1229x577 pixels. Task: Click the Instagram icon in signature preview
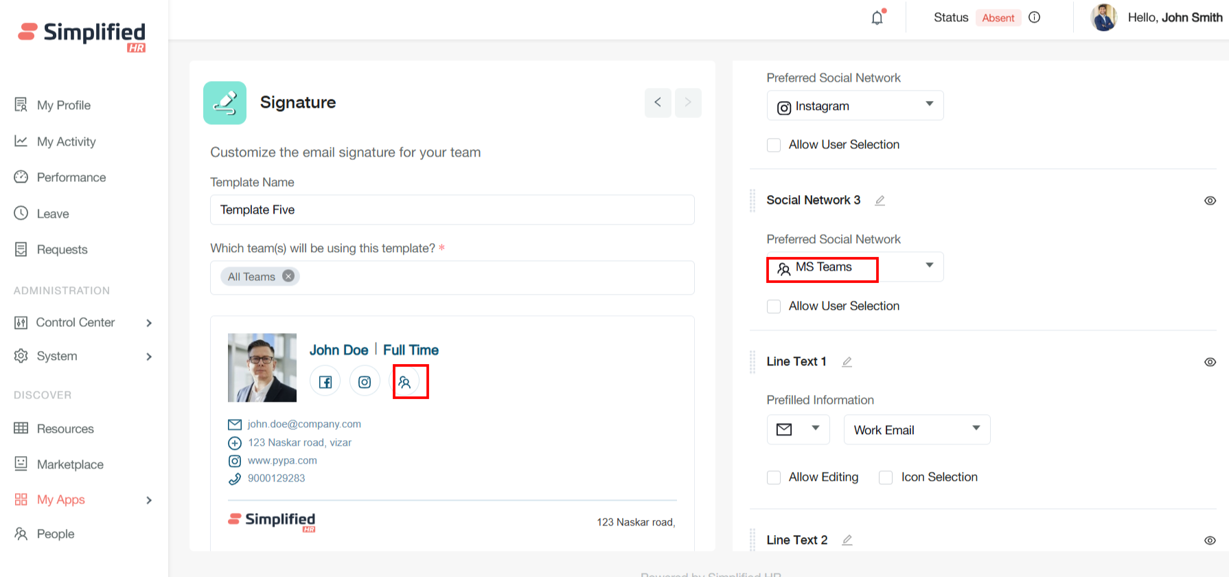(x=365, y=382)
